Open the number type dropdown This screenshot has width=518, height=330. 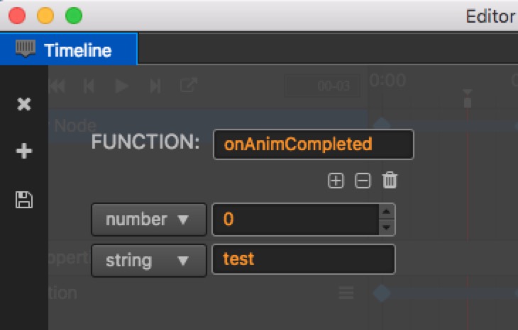[x=149, y=220]
